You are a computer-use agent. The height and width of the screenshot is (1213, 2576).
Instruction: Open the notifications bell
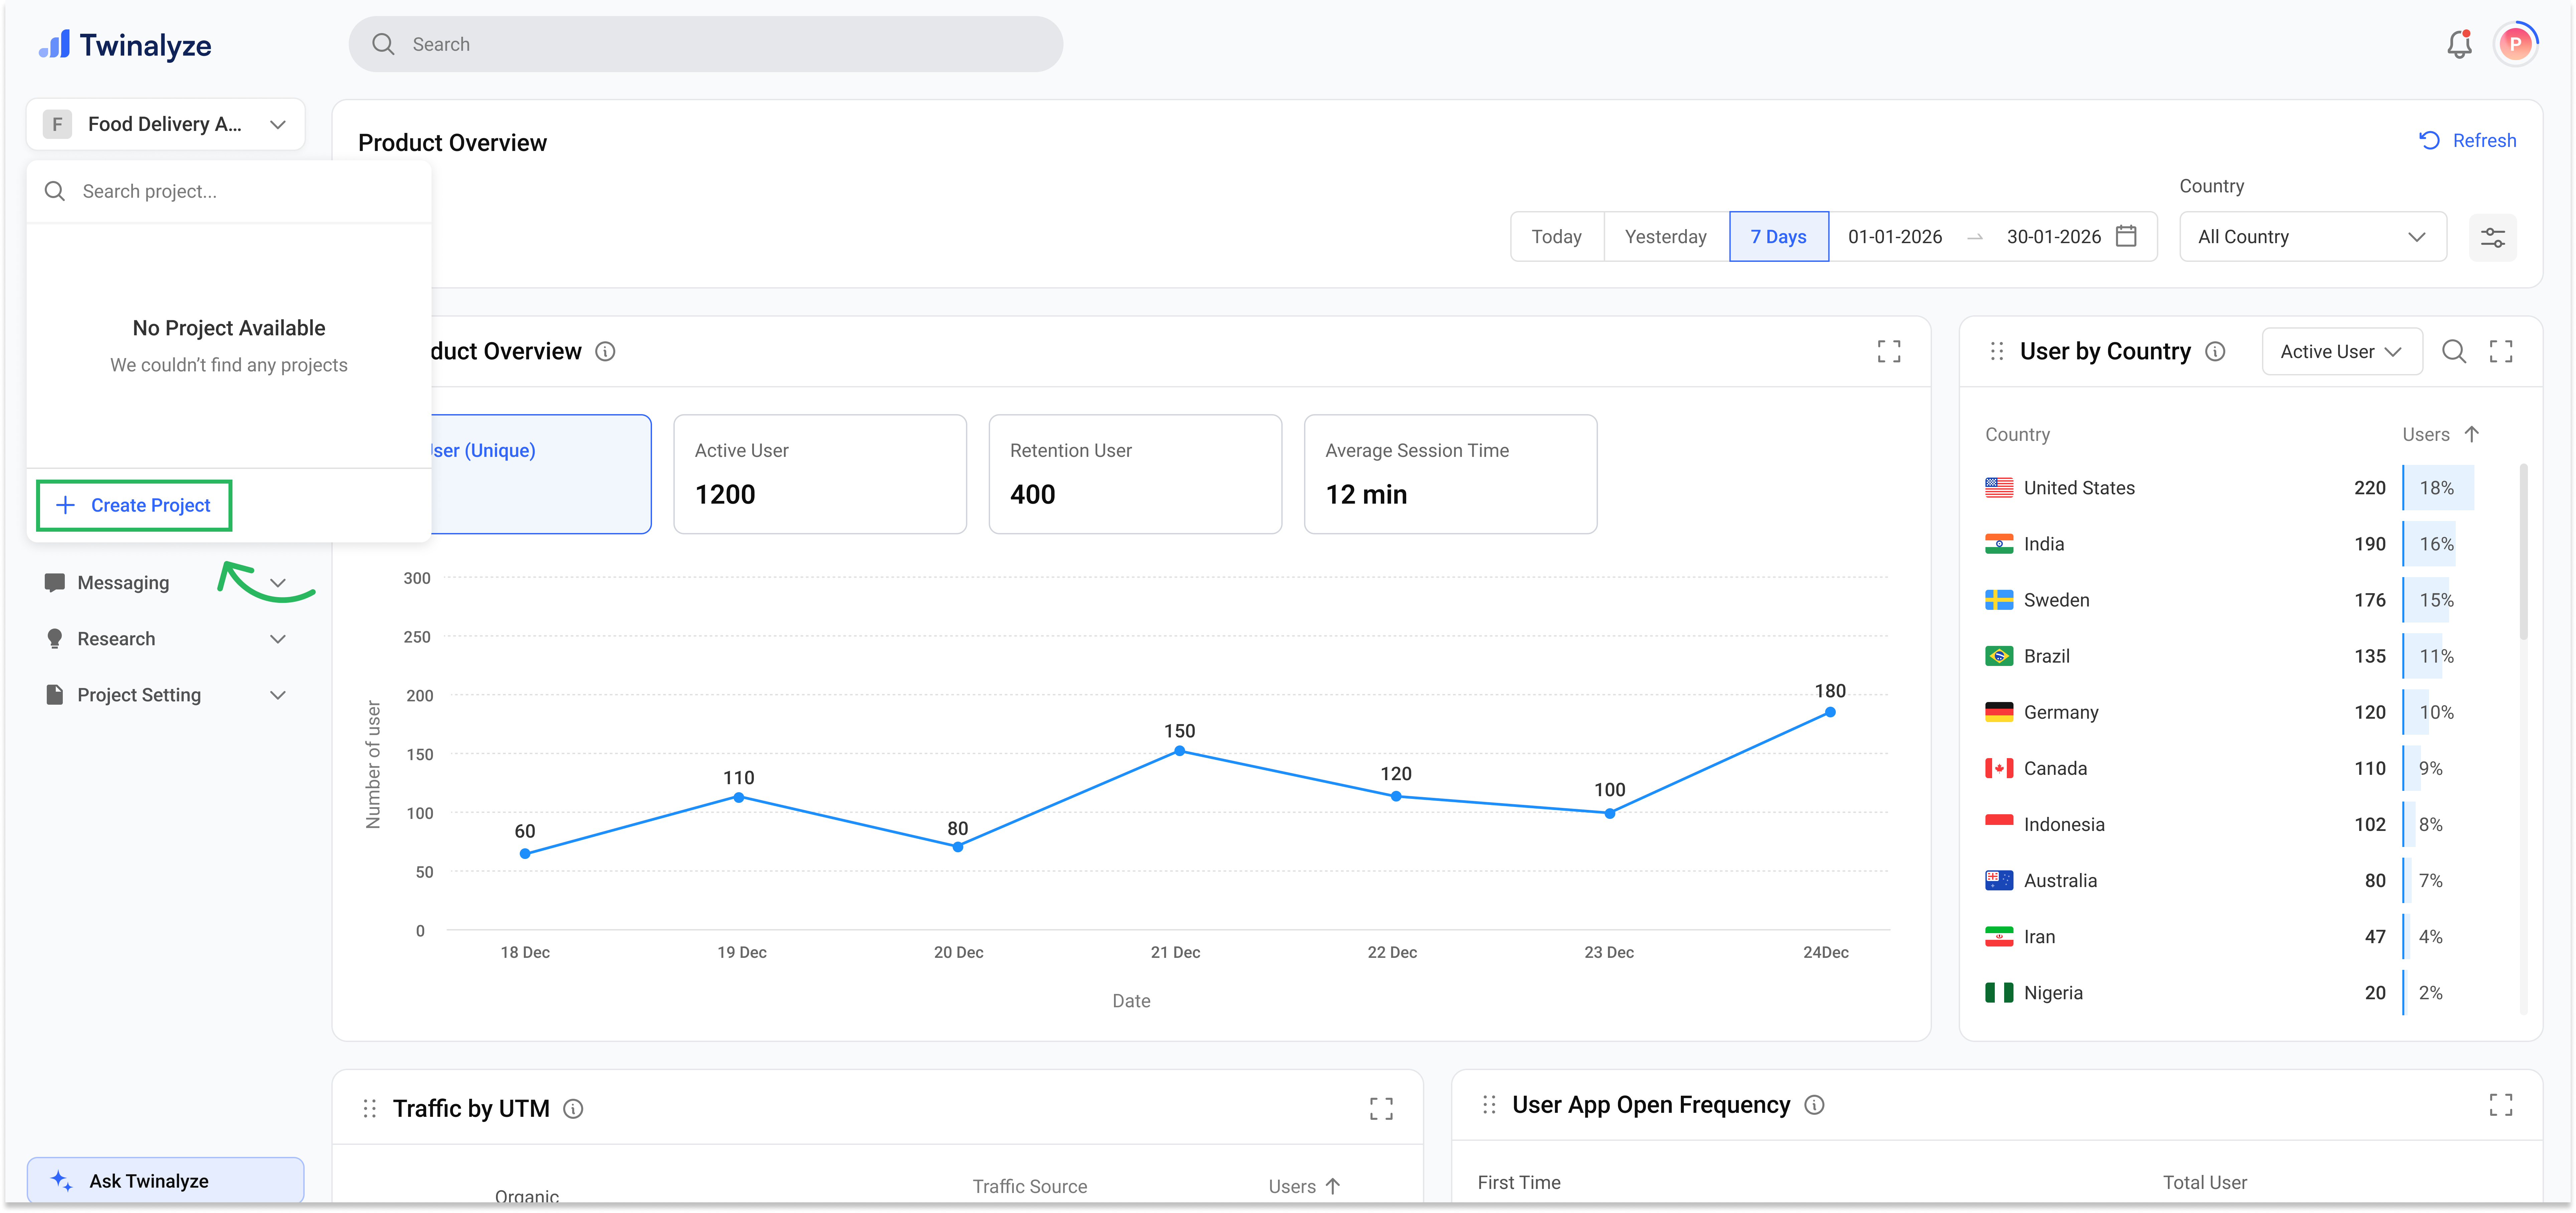[x=2459, y=44]
